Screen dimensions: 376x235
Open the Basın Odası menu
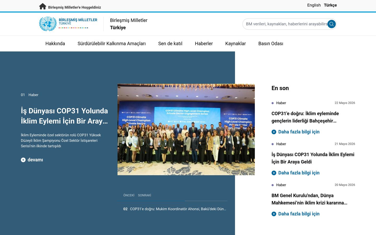pos(271,44)
